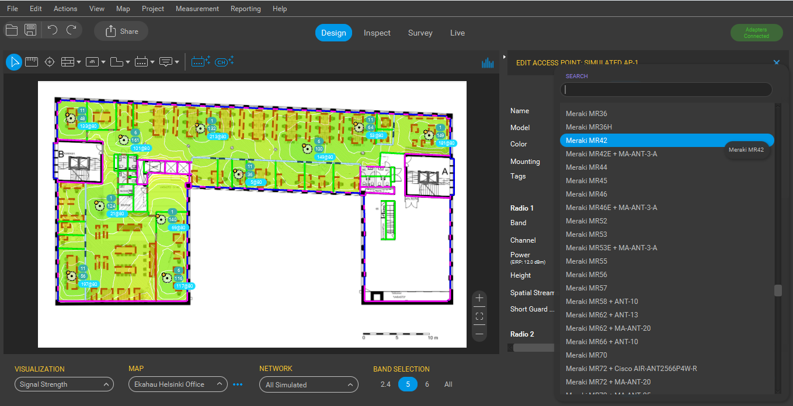Collapse the side panel with the triangle

click(x=504, y=57)
